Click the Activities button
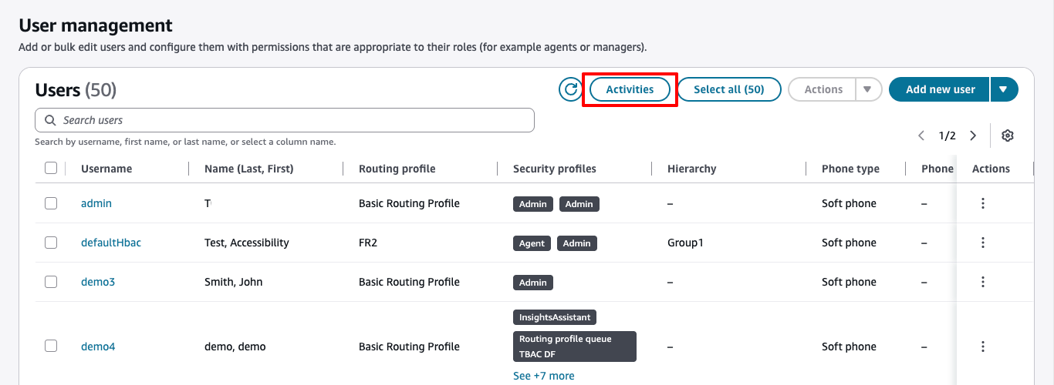Screen dimensions: 1054x385 630,89
